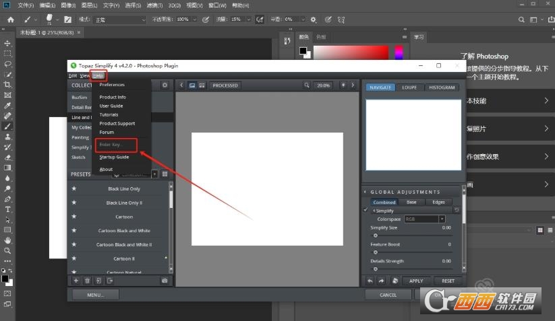Toggle favorite star for Black Line Only II
This screenshot has height=321, width=555.
coord(74,203)
